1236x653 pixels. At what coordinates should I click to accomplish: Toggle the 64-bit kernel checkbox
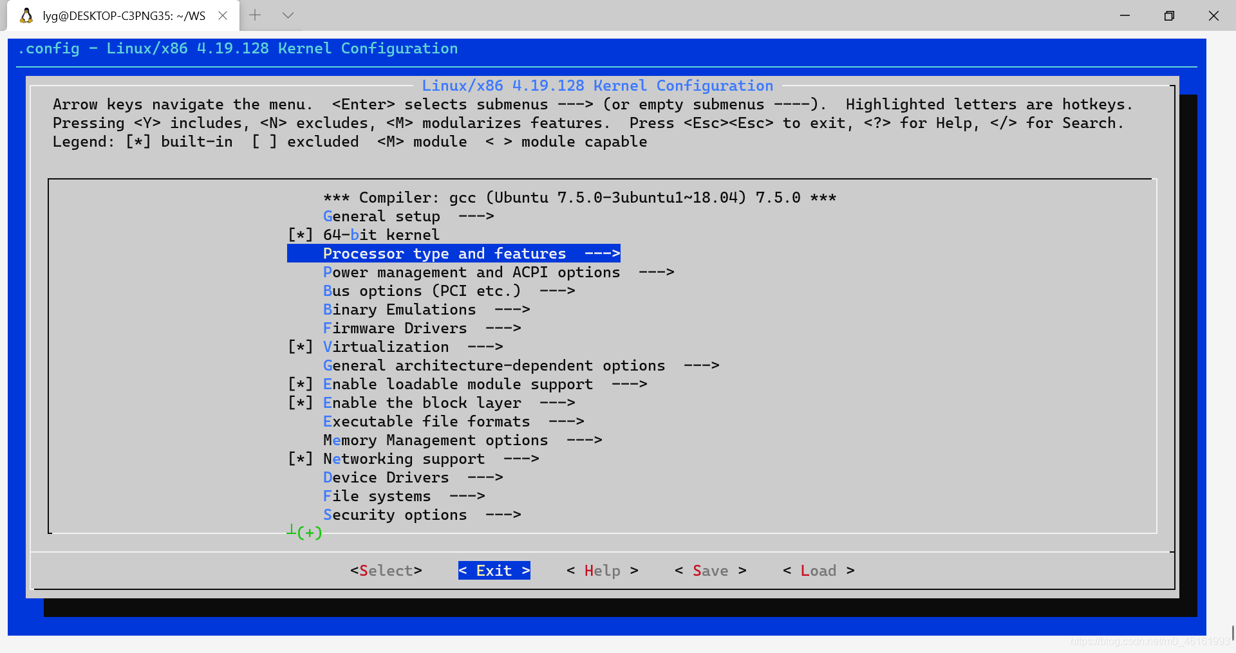301,235
